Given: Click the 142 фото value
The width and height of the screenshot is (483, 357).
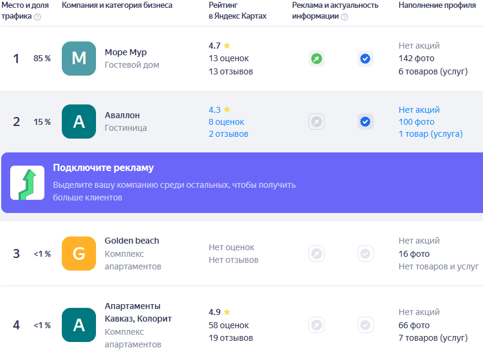Looking at the screenshot, I should pos(416,59).
